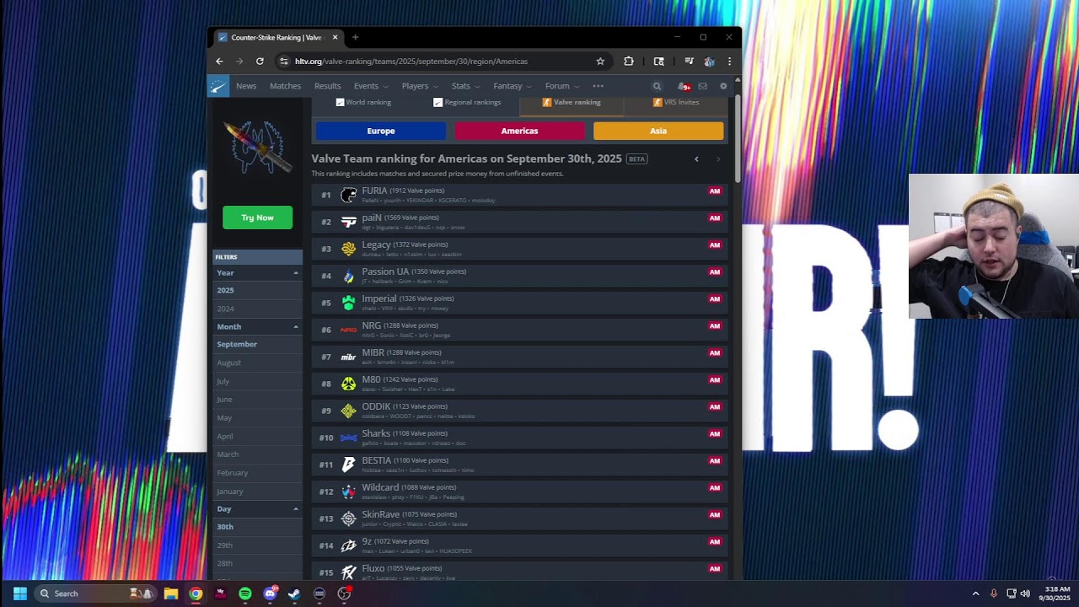Open OBS Studio from the taskbar
1079x607 pixels.
pyautogui.click(x=344, y=594)
